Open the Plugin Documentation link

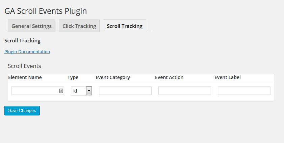[x=27, y=51]
